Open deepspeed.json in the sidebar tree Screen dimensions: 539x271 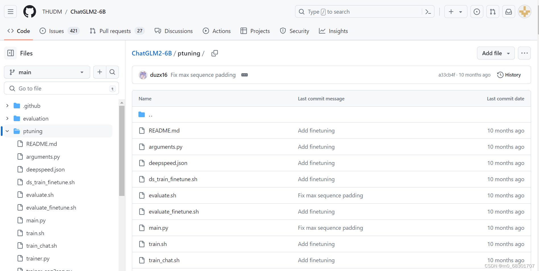(x=45, y=169)
